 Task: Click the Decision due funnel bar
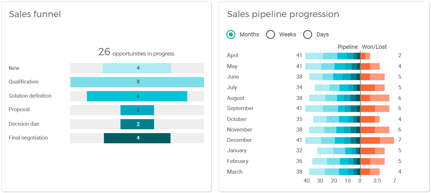[137, 124]
